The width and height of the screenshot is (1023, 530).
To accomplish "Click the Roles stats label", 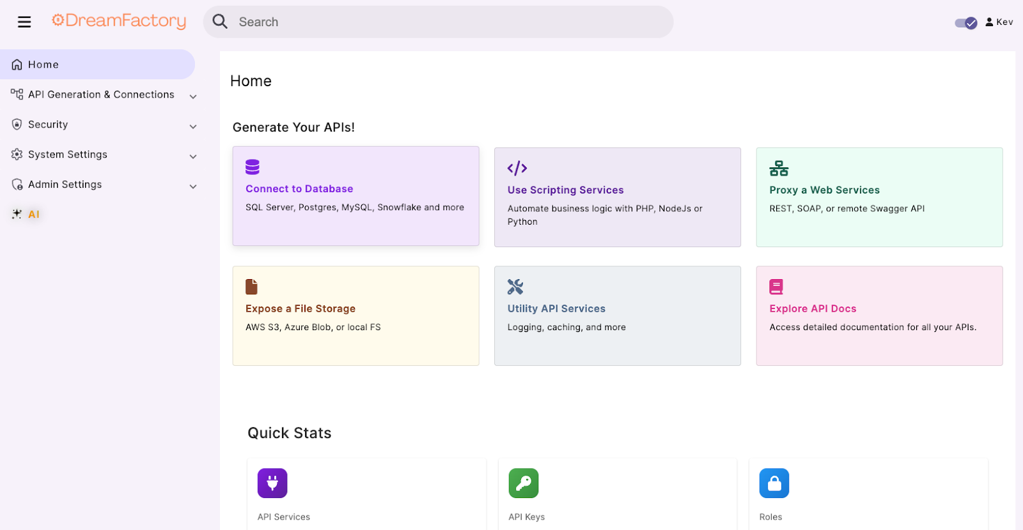I will tap(770, 517).
